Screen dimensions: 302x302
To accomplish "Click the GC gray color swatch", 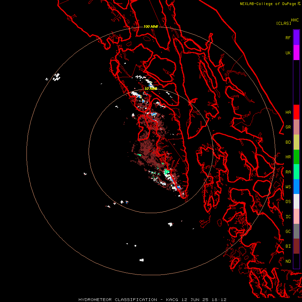I will point(296,231).
